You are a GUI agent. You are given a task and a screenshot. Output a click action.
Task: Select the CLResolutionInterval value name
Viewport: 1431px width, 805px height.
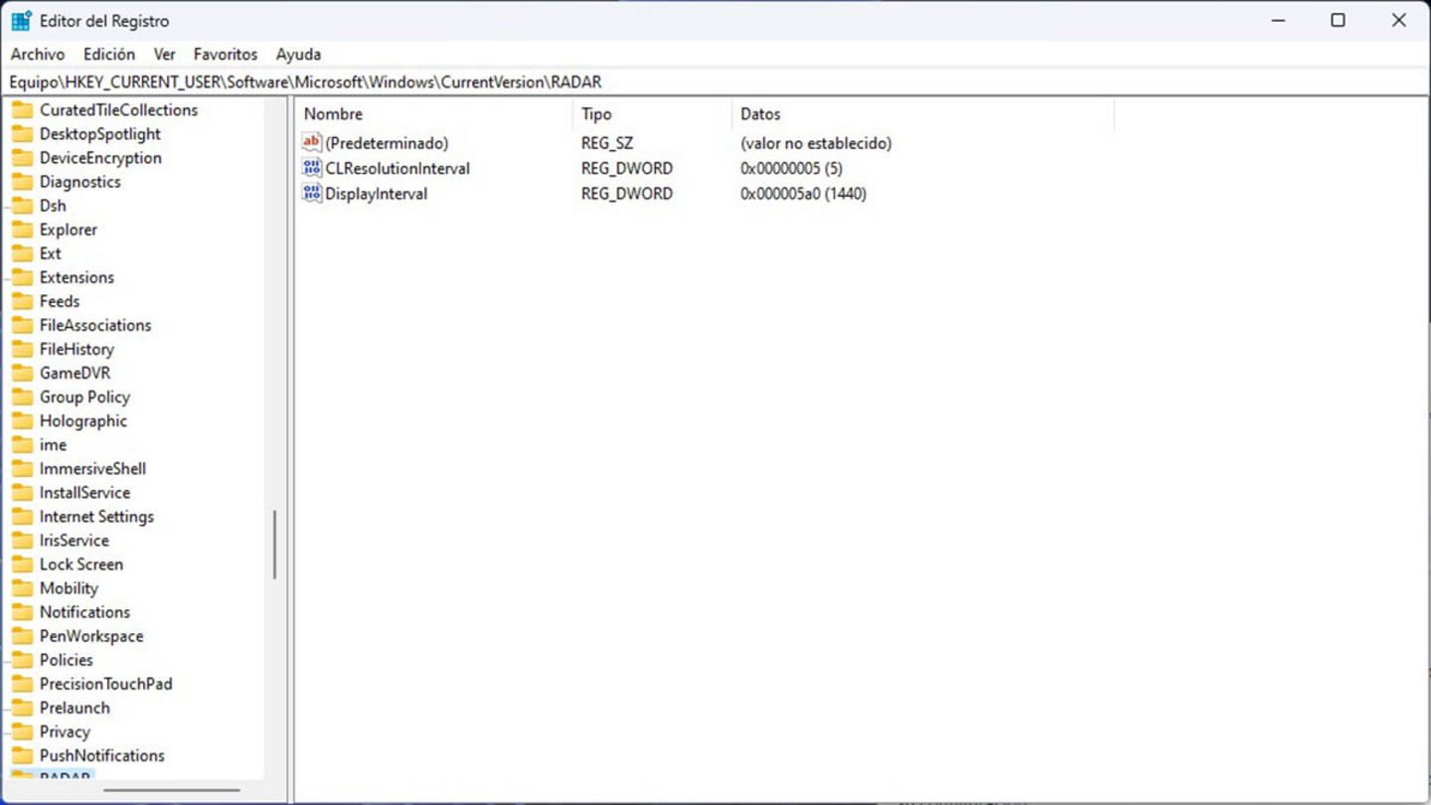tap(397, 169)
